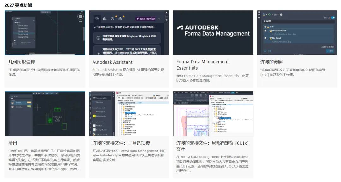
Task: Click the blue update button in xref palette
Action: 330,51
